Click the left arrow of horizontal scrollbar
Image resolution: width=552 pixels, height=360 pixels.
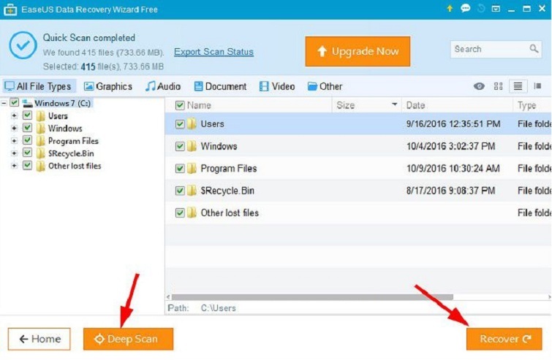[x=168, y=297]
